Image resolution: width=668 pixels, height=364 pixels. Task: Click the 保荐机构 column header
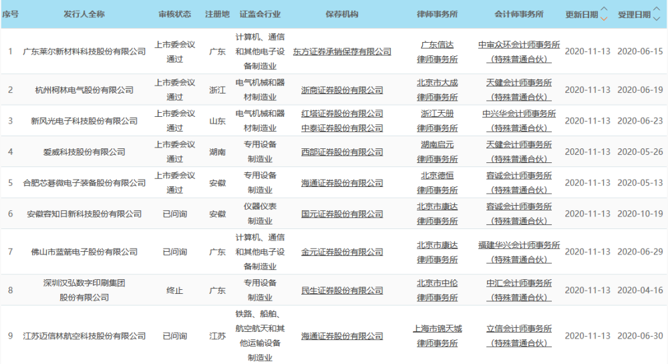(x=342, y=15)
